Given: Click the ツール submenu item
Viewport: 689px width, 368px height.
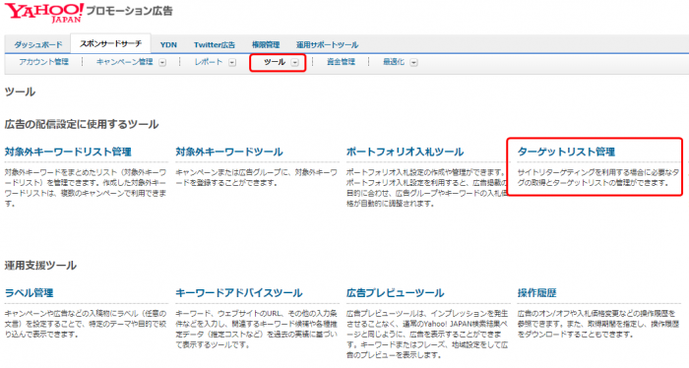Looking at the screenshot, I should coord(275,62).
